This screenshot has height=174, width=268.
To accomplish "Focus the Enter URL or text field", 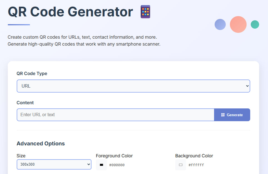I will (x=115, y=115).
